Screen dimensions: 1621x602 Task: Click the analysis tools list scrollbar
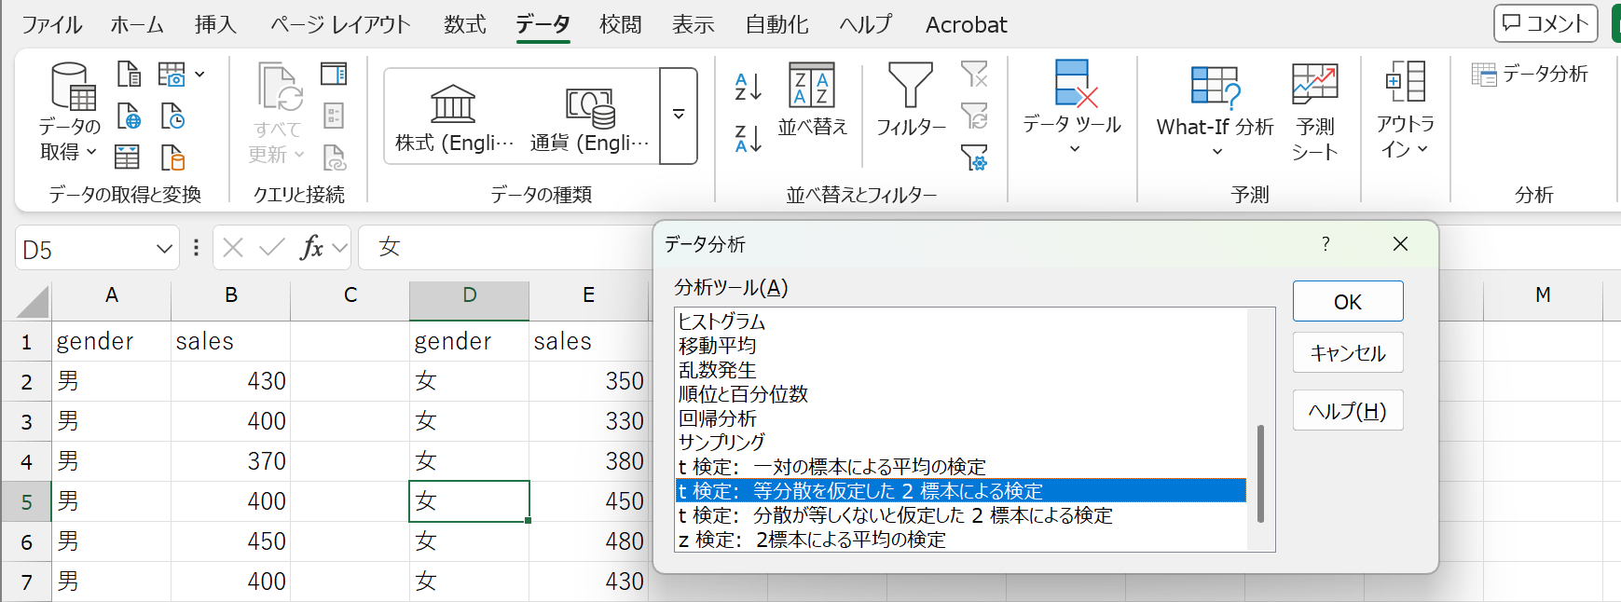click(1260, 473)
